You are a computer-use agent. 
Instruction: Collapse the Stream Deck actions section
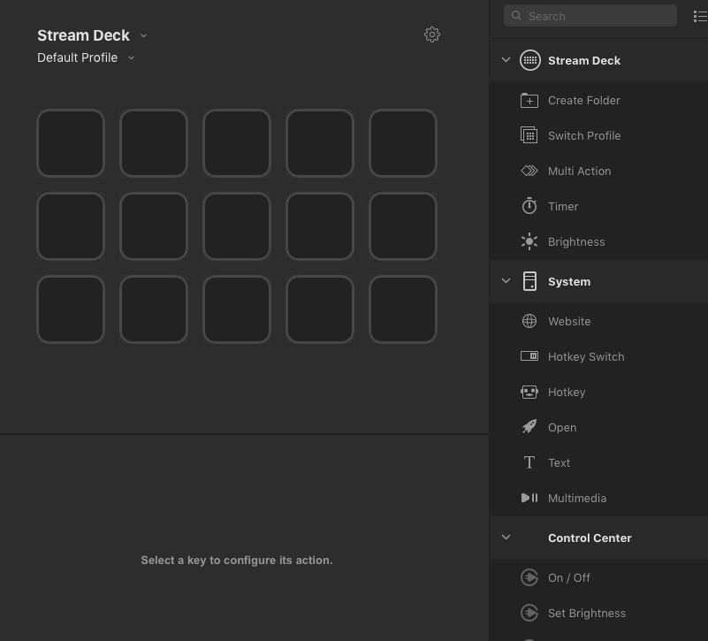pyautogui.click(x=506, y=60)
